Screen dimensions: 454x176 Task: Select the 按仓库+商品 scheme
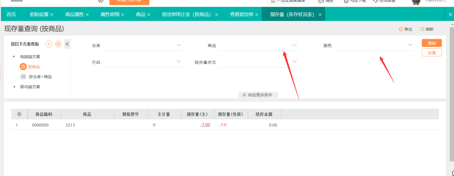(x=40, y=77)
